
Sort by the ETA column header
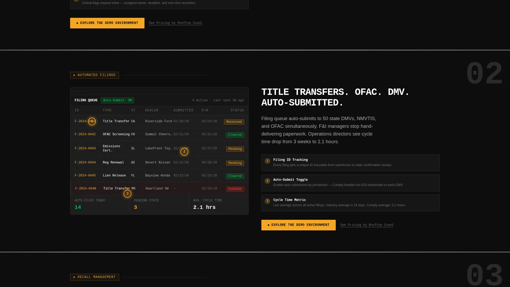pos(205,111)
